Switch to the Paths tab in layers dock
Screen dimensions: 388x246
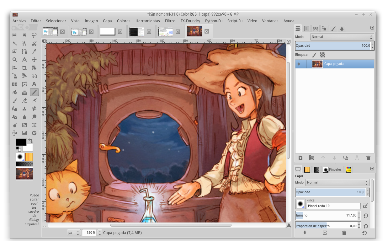click(x=316, y=29)
